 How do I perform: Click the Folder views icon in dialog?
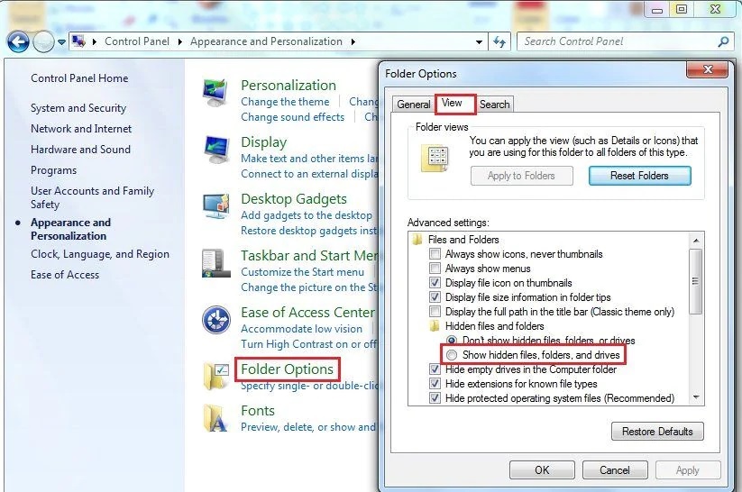pos(434,159)
